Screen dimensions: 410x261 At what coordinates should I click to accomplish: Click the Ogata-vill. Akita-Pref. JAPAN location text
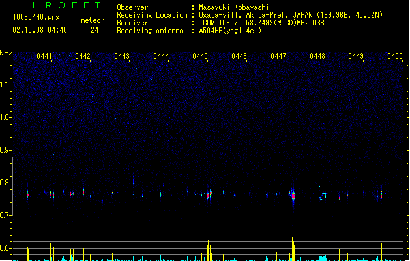tap(291, 15)
